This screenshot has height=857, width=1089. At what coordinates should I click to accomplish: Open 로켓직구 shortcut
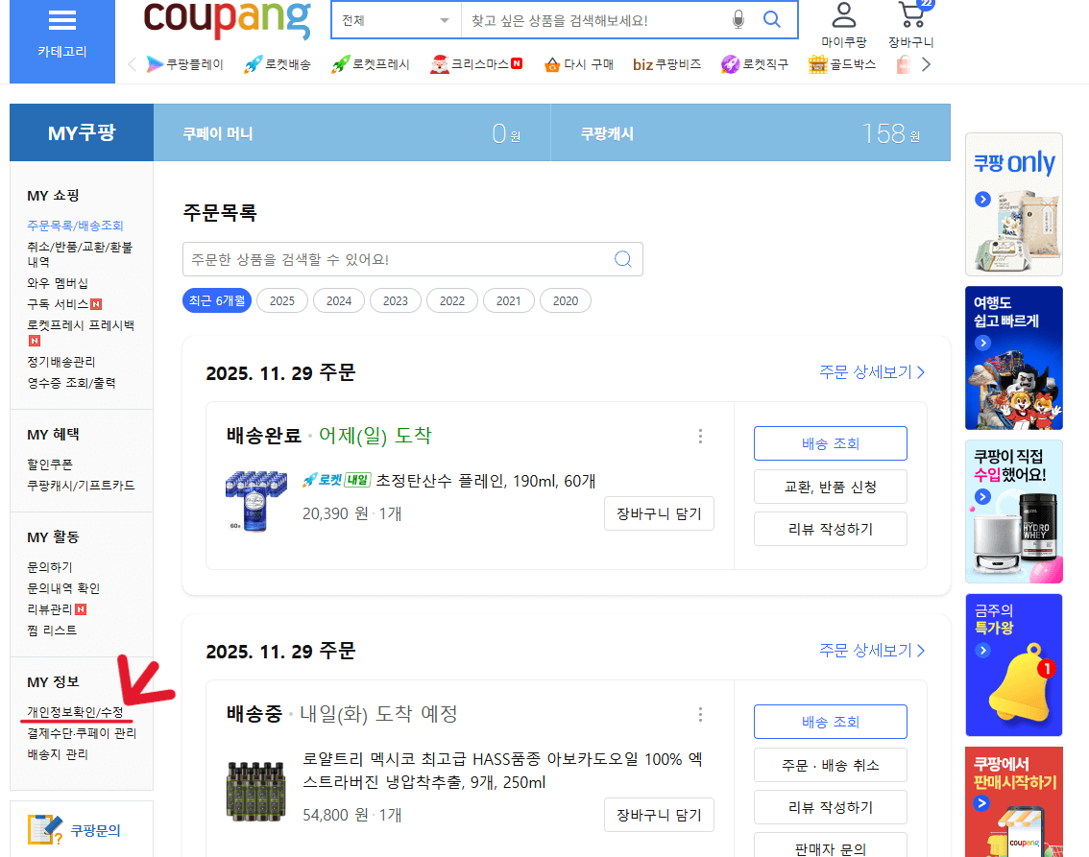pos(755,64)
